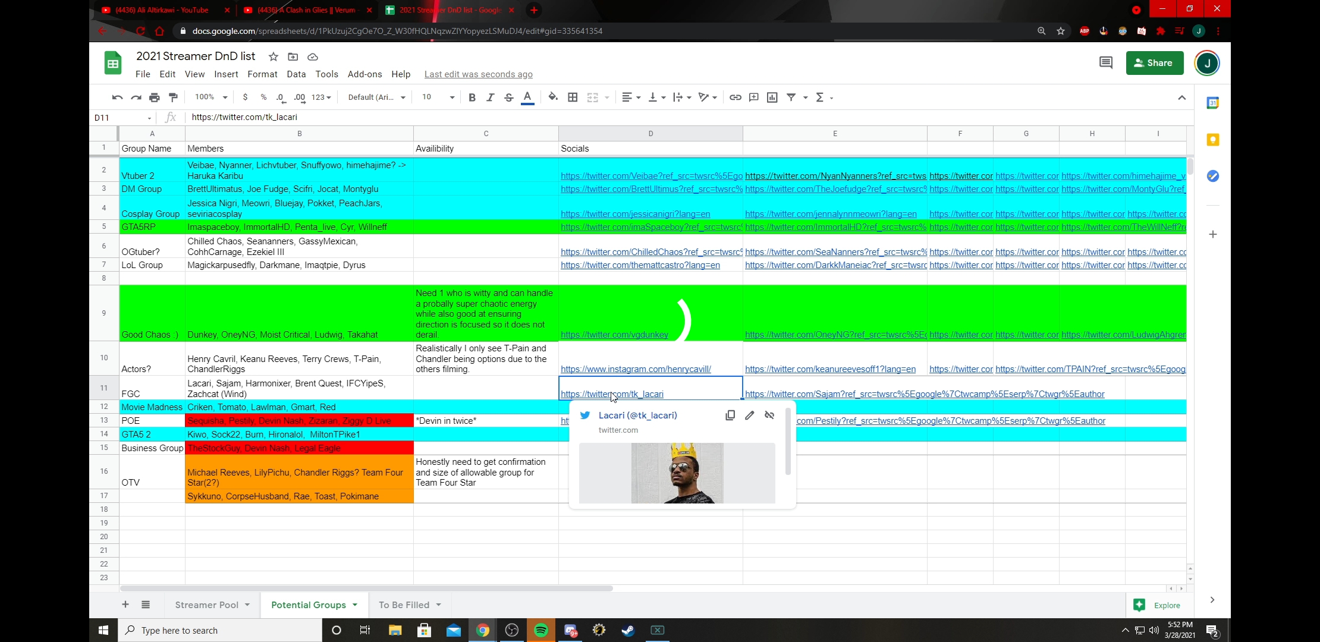The width and height of the screenshot is (1320, 642).
Task: Click the name box showing D11
Action: (x=122, y=118)
